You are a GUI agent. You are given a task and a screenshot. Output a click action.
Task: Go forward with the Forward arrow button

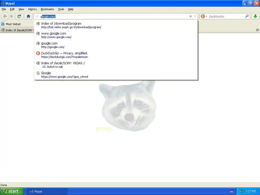(11, 16)
